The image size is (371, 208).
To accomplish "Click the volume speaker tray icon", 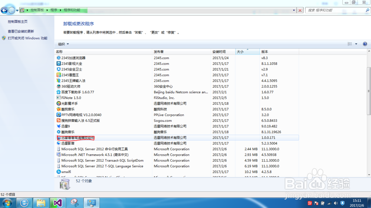I will [x=336, y=203].
